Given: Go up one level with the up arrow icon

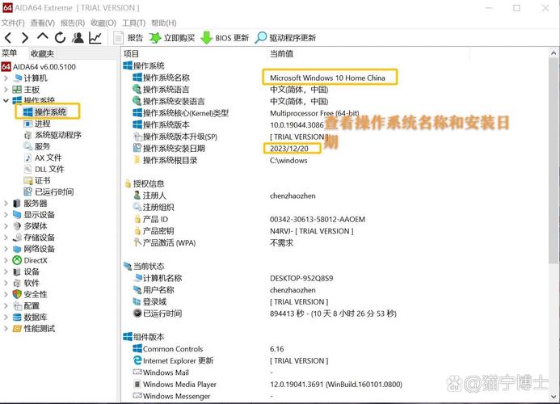Looking at the screenshot, I should 43,36.
